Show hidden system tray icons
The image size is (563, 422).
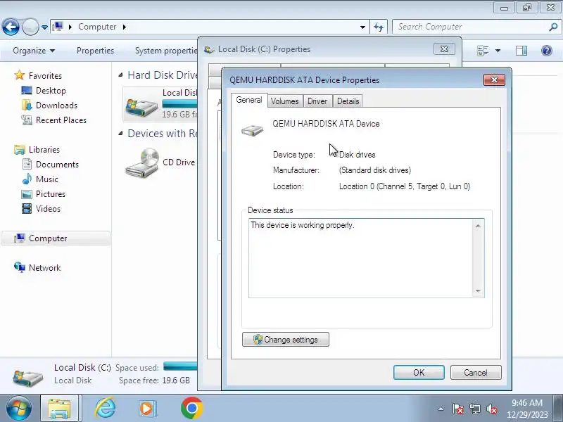tap(441, 409)
